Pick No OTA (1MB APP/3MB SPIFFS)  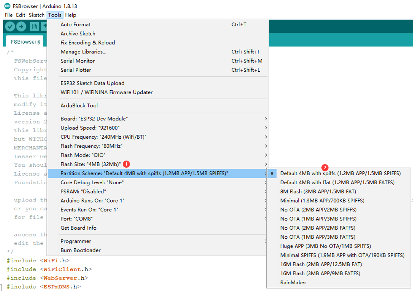click(339, 219)
